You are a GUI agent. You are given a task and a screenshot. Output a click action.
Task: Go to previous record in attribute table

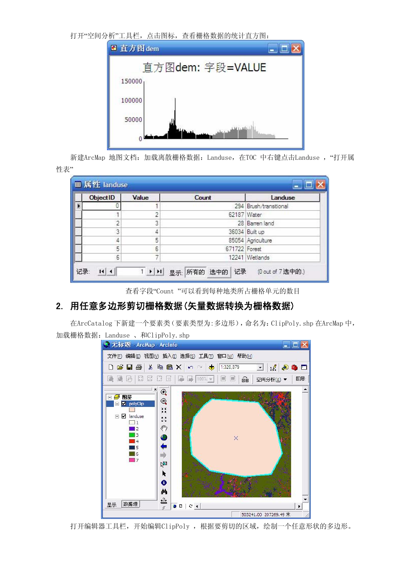click(111, 272)
